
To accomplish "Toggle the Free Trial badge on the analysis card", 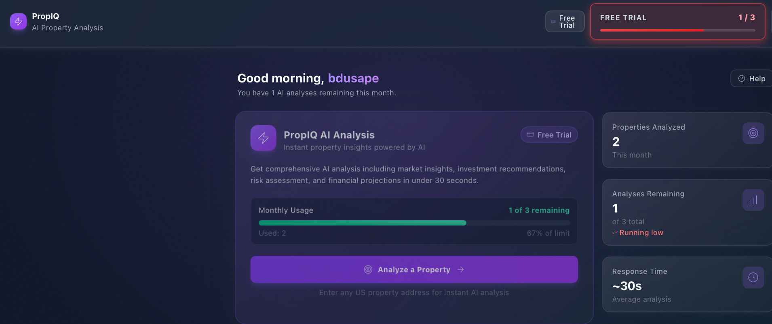I will click(x=549, y=135).
